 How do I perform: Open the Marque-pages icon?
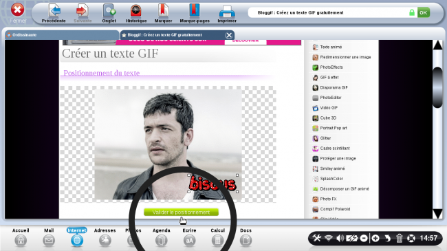pos(195,10)
